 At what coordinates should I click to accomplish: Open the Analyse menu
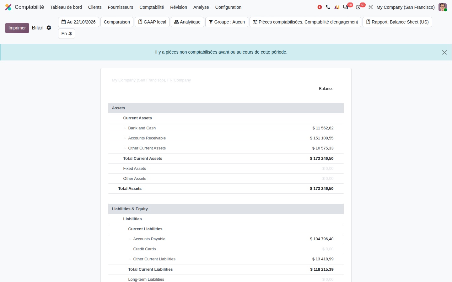[x=201, y=7]
